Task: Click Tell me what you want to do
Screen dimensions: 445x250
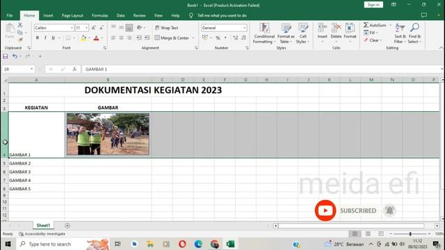Action: (222, 15)
